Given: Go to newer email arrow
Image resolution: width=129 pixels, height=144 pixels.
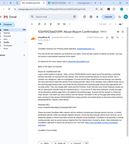Looking at the screenshot, I should click(110, 24).
